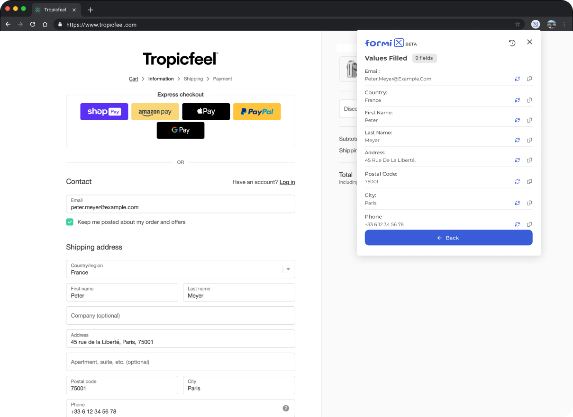The height and width of the screenshot is (417, 573).
Task: Uncheck Keep me posted about offers
Action: click(x=70, y=222)
